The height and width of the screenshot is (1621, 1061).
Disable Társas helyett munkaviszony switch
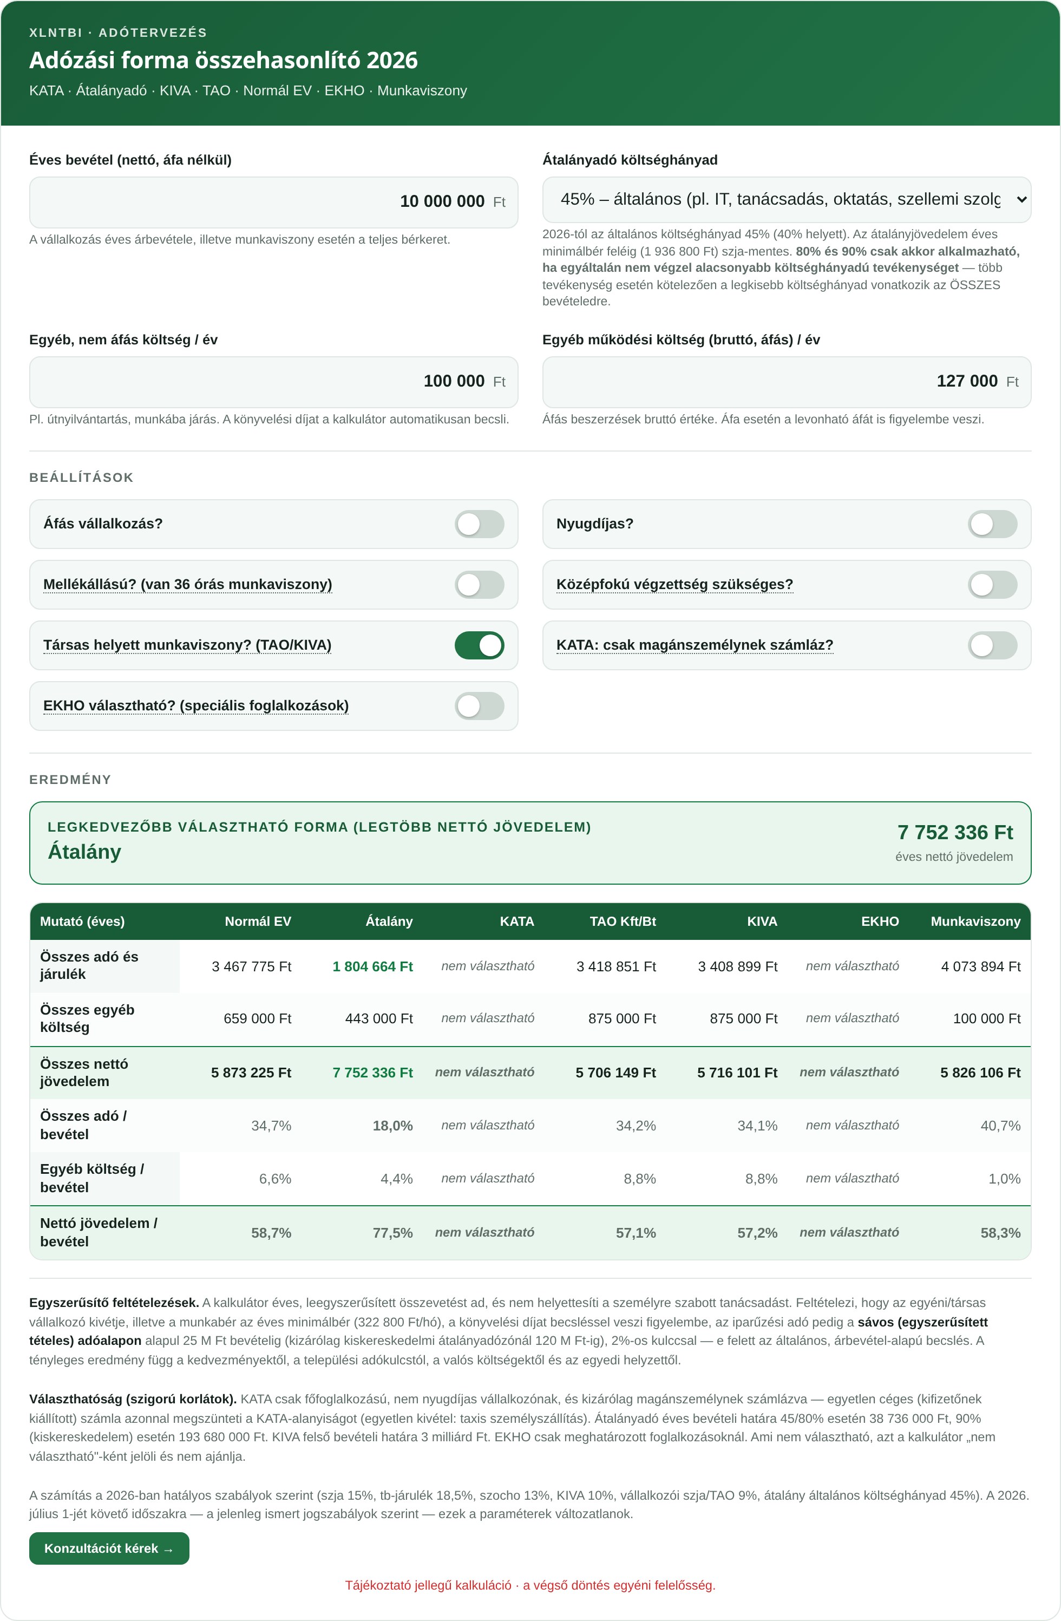pos(480,645)
